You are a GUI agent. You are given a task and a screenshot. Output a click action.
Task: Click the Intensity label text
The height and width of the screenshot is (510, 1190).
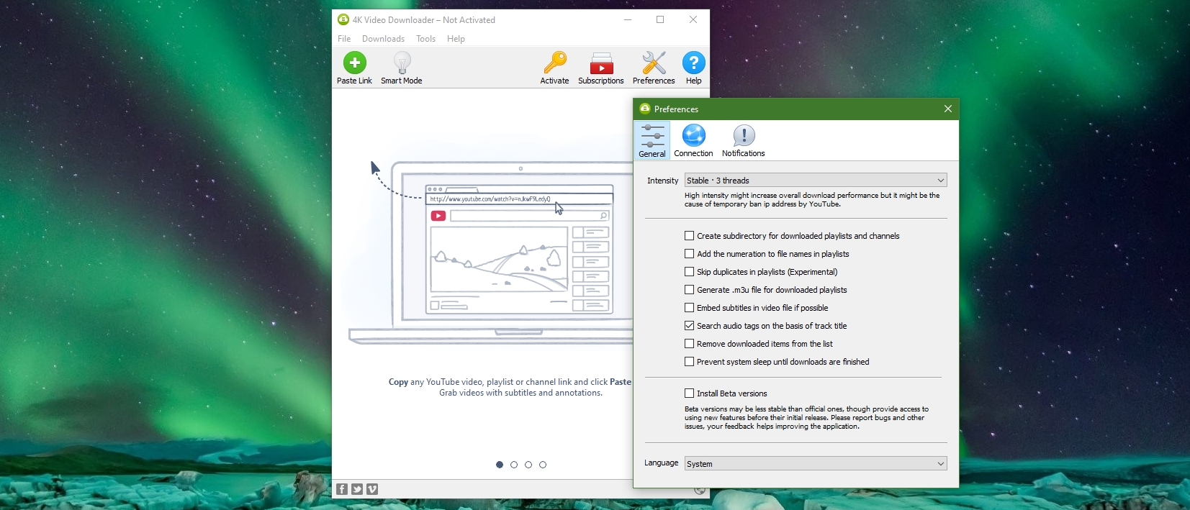click(662, 181)
